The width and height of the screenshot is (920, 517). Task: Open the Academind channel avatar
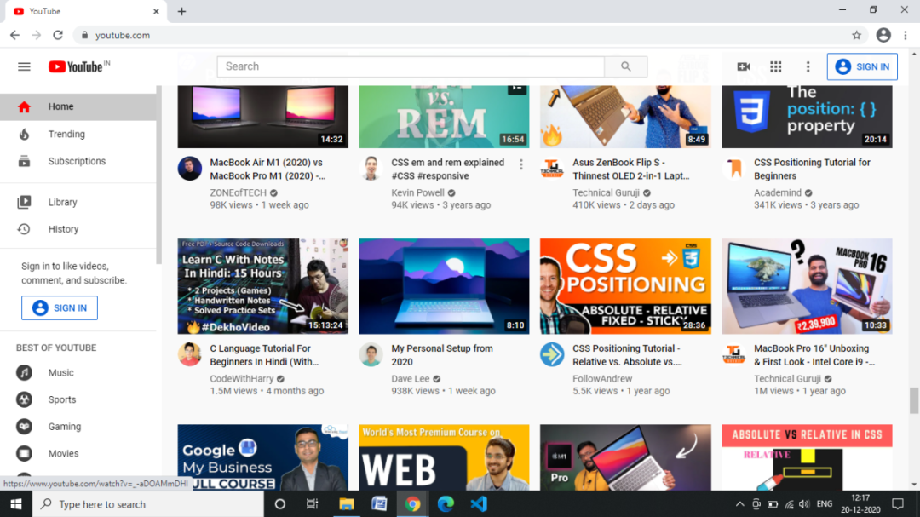(734, 169)
